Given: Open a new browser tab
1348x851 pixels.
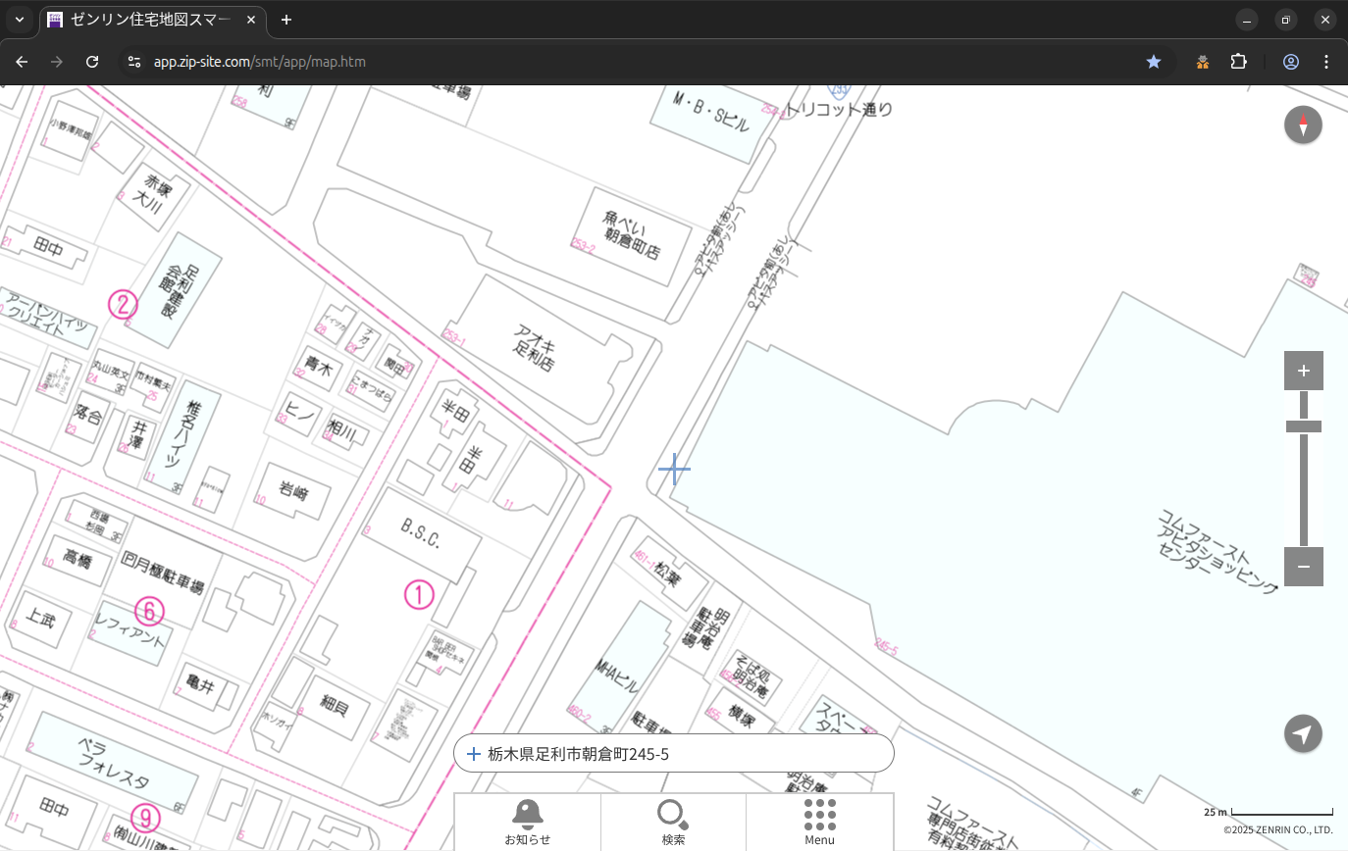Looking at the screenshot, I should click(286, 20).
